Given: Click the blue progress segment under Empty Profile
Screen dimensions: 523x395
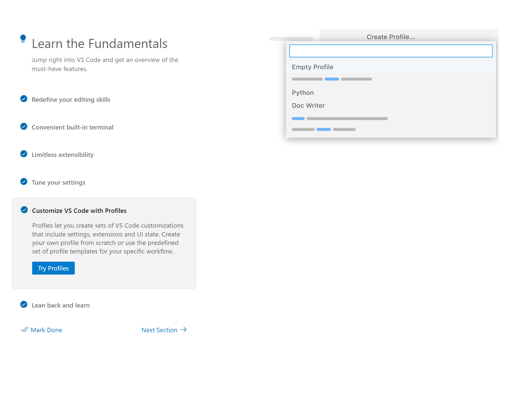Looking at the screenshot, I should coord(332,79).
